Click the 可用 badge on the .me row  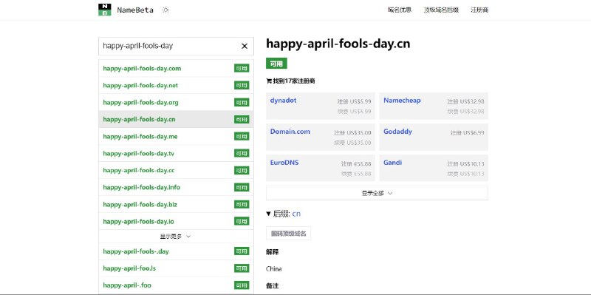point(242,136)
